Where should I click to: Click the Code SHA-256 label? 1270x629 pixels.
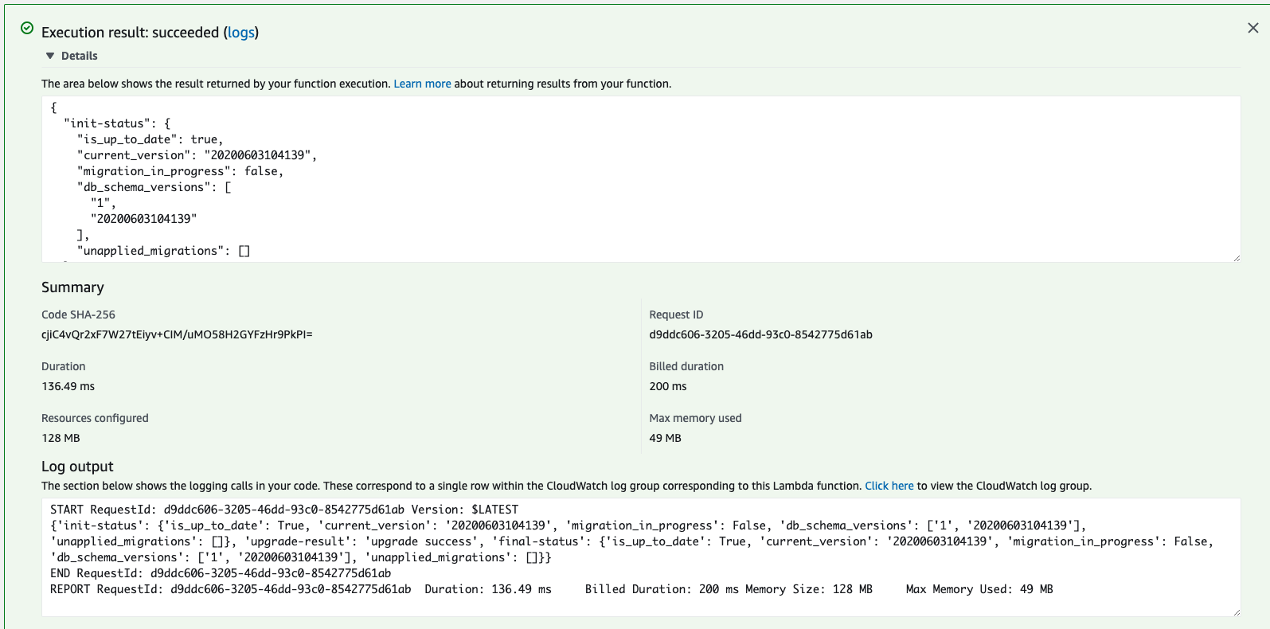(x=78, y=314)
